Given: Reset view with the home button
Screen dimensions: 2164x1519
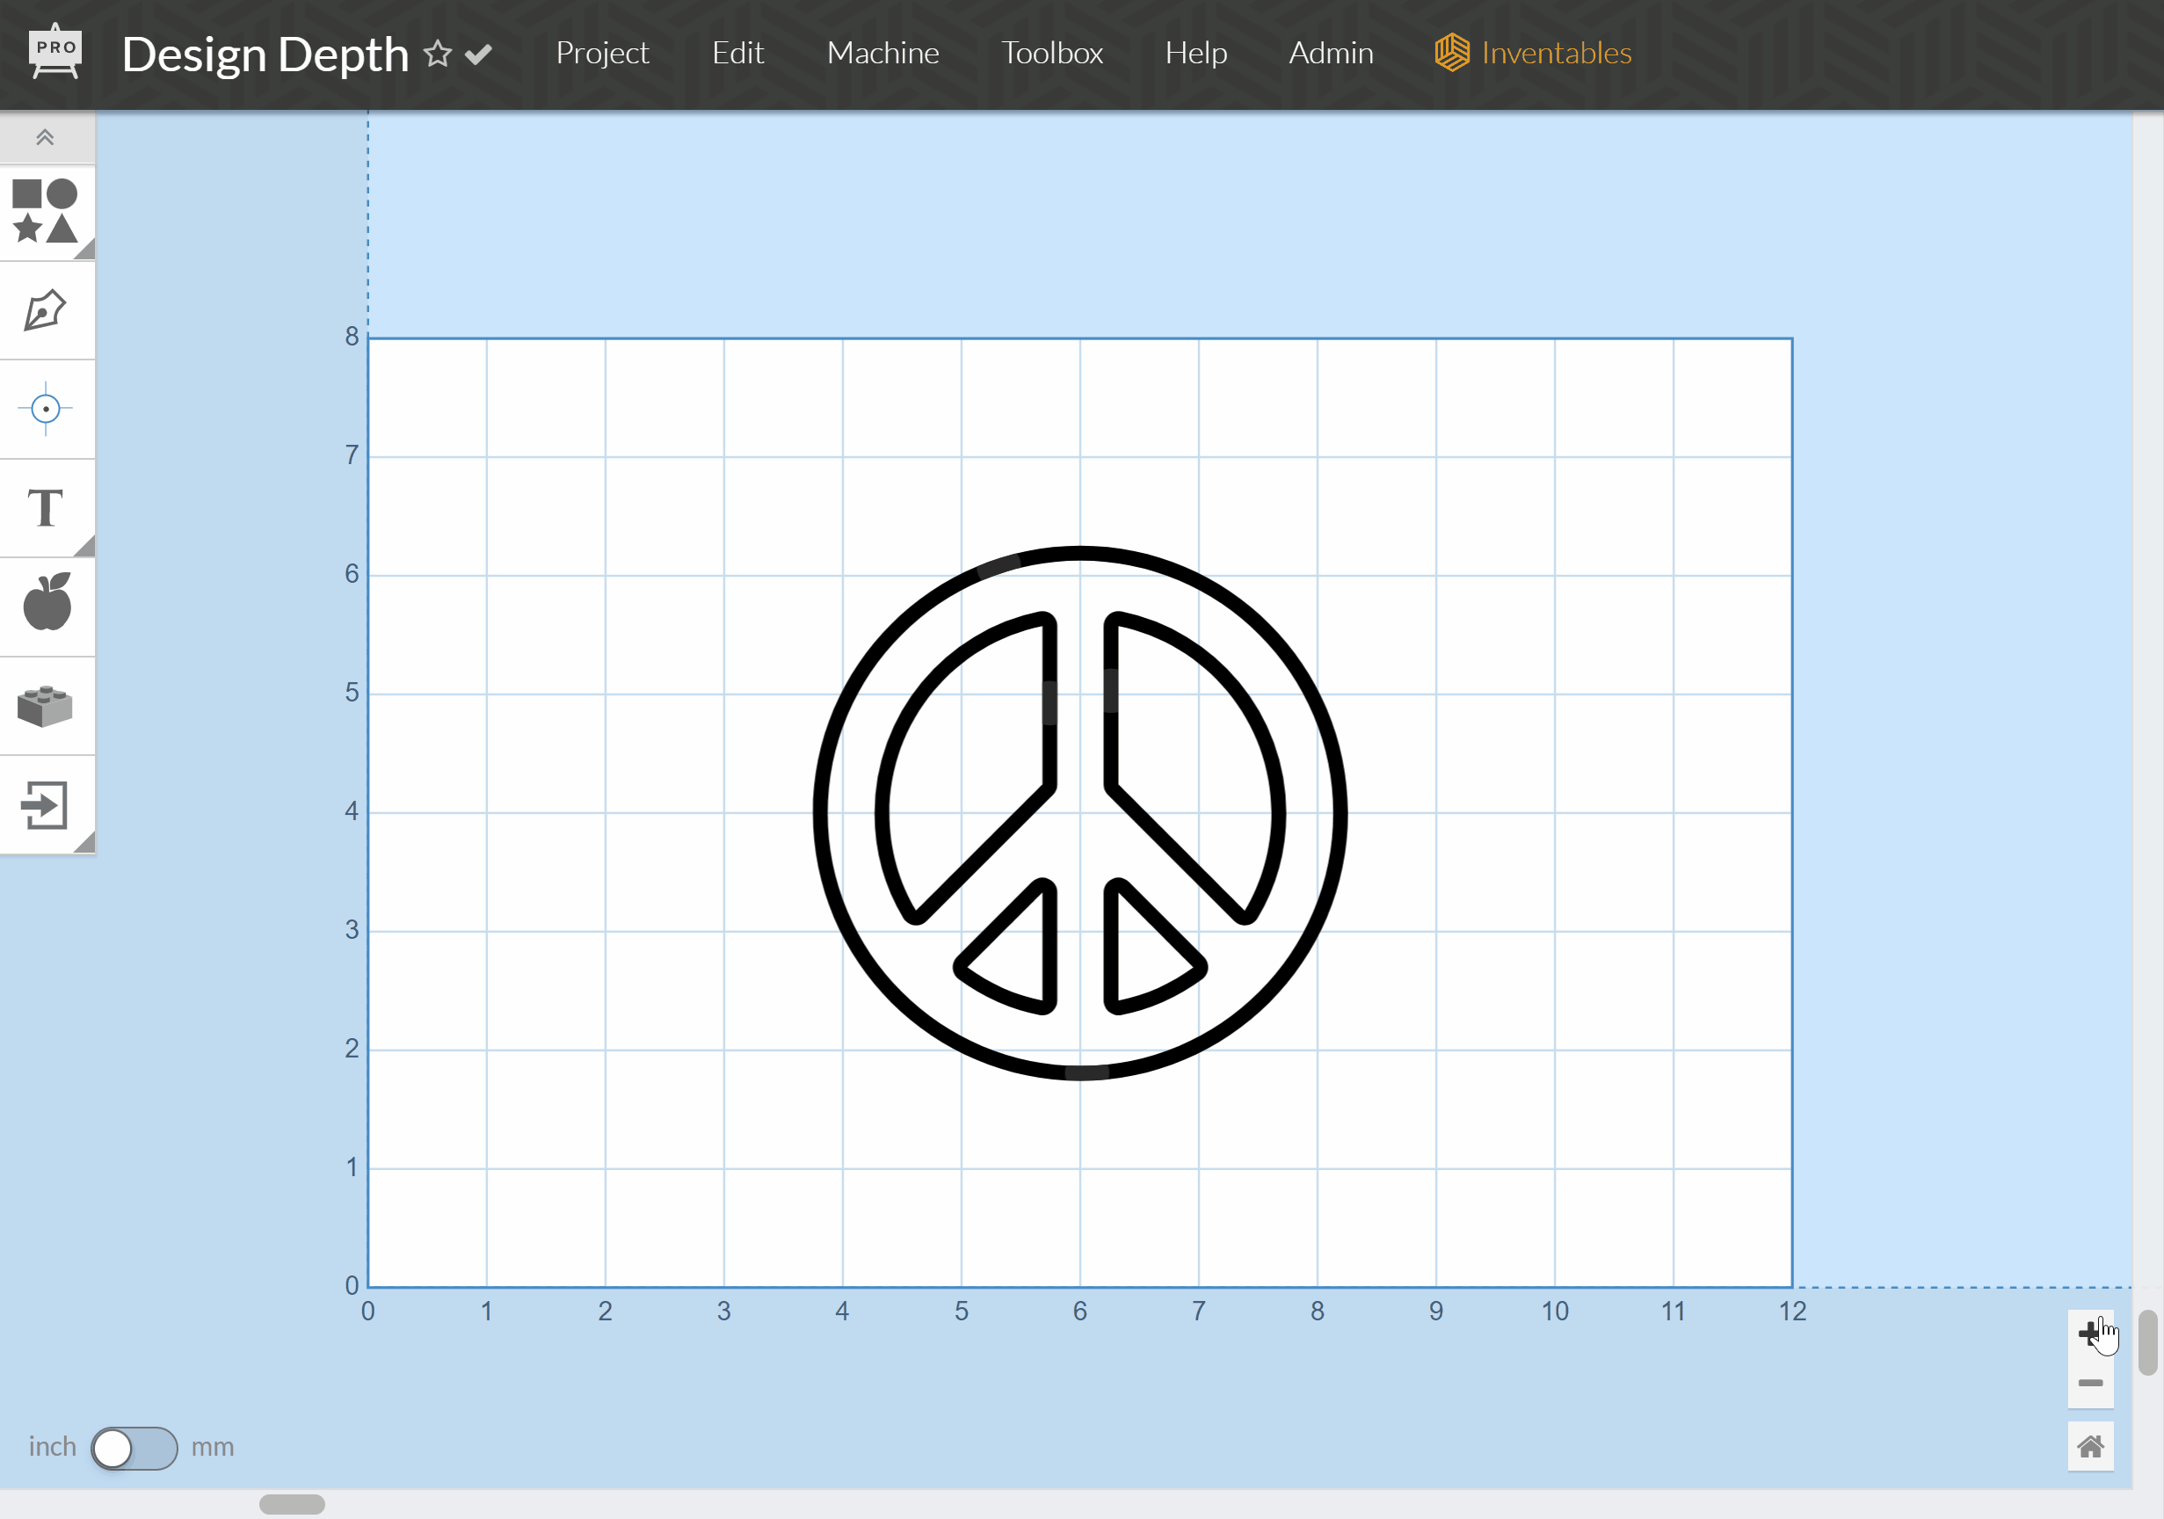Looking at the screenshot, I should click(x=2089, y=1446).
